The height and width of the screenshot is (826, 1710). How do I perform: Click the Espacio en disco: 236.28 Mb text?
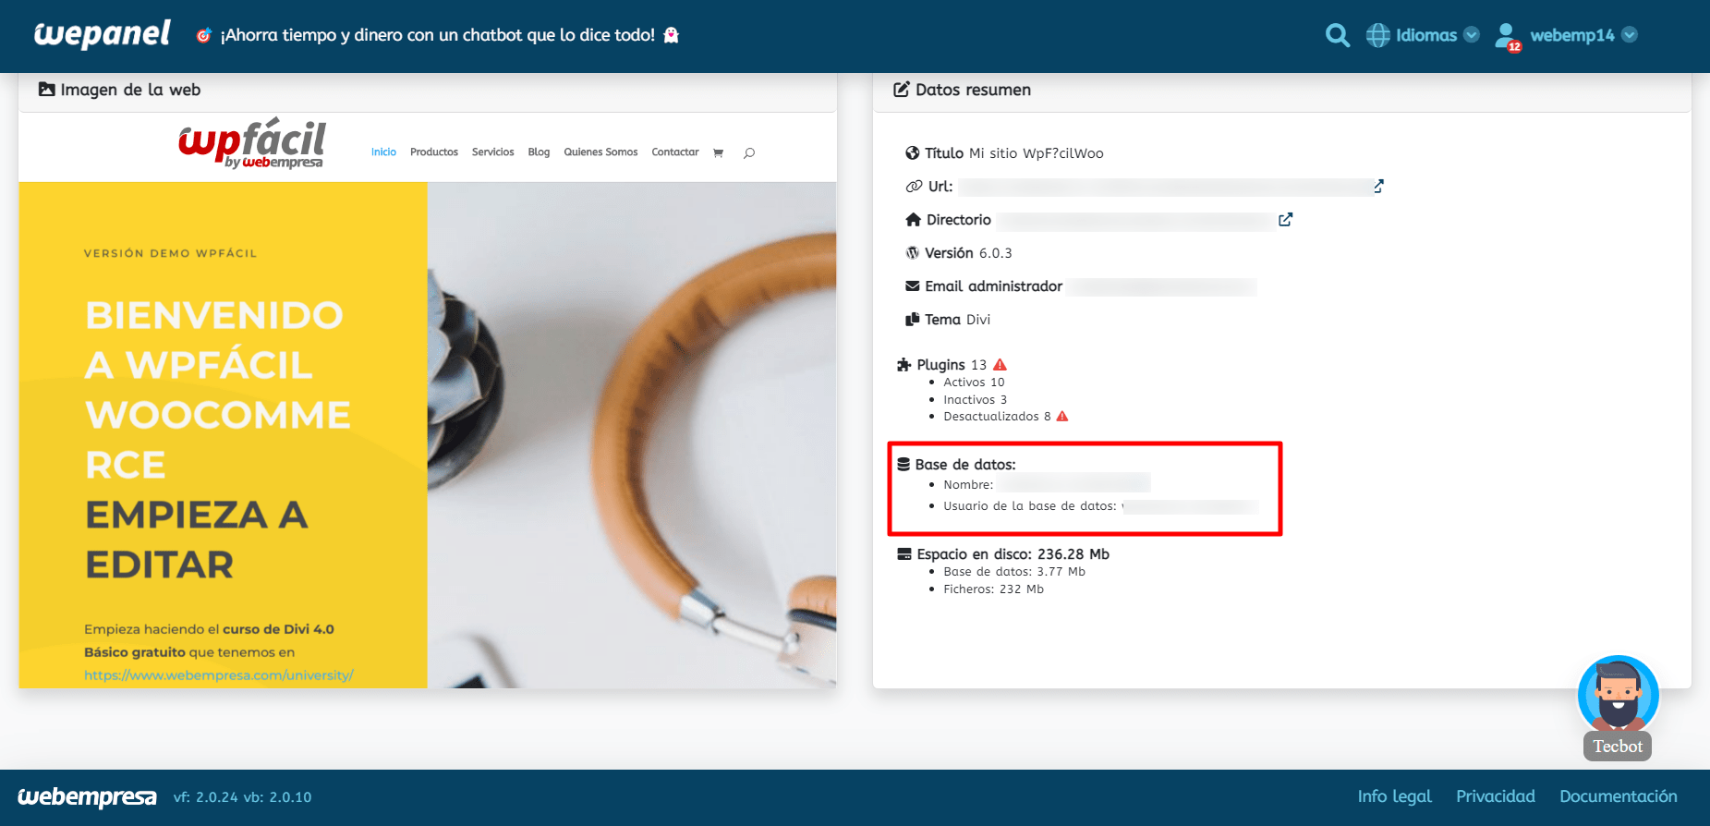click(x=1013, y=553)
